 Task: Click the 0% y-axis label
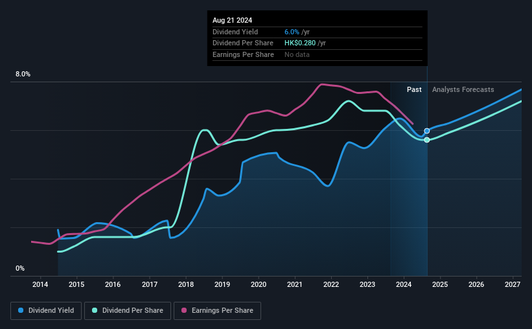[20, 268]
